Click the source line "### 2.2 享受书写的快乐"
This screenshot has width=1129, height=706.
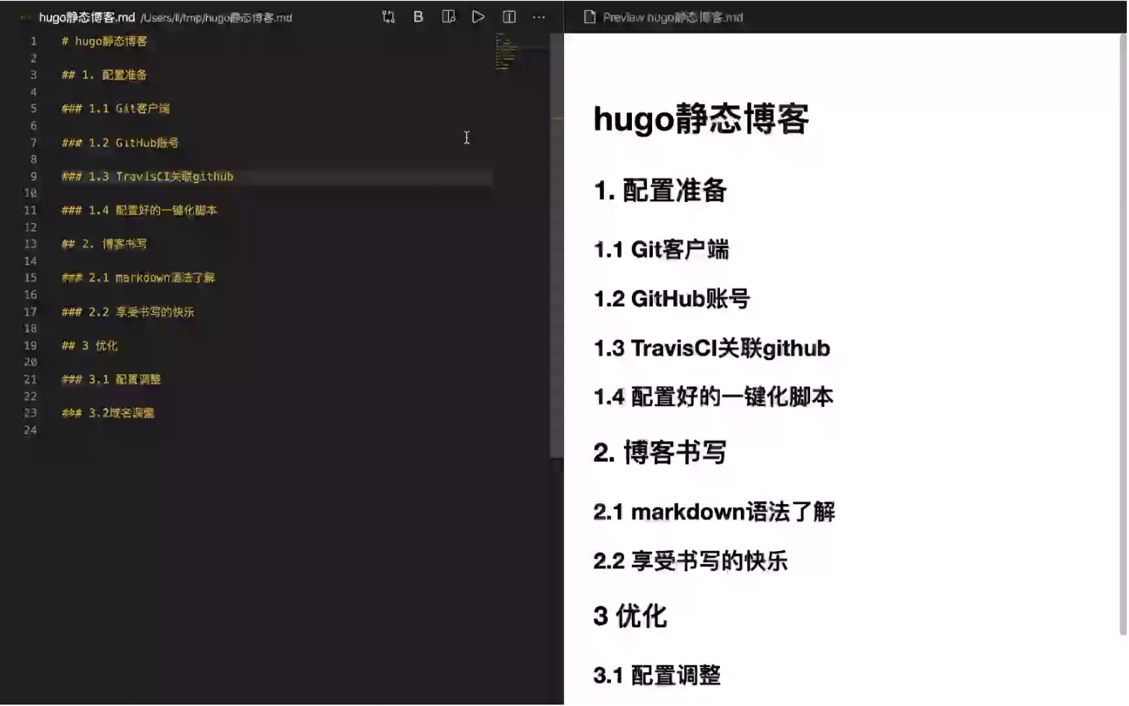(128, 312)
